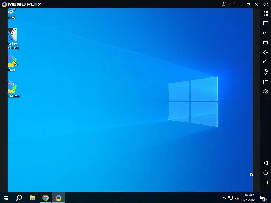
Task: Decrease emulator volume
Action: tap(265, 62)
